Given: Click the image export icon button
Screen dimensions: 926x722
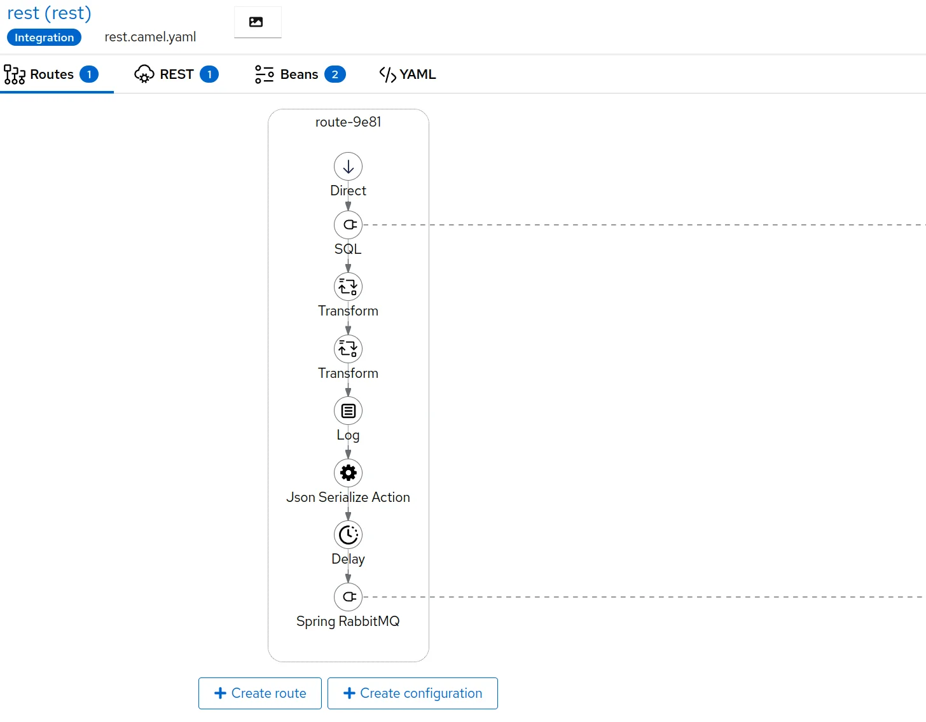Looking at the screenshot, I should (x=257, y=22).
